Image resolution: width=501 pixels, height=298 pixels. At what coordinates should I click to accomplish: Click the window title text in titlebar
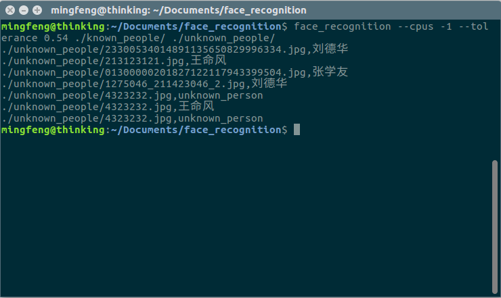(x=179, y=11)
